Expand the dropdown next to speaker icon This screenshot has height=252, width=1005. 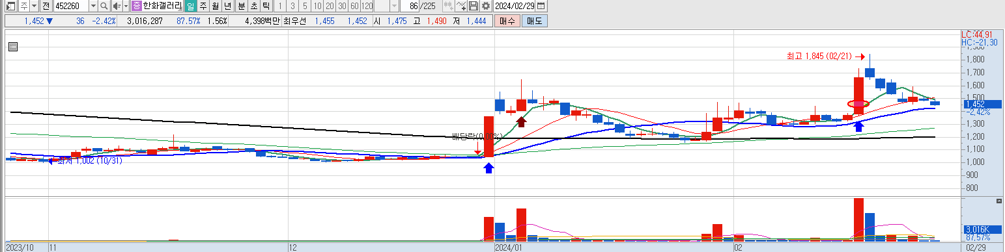126,6
